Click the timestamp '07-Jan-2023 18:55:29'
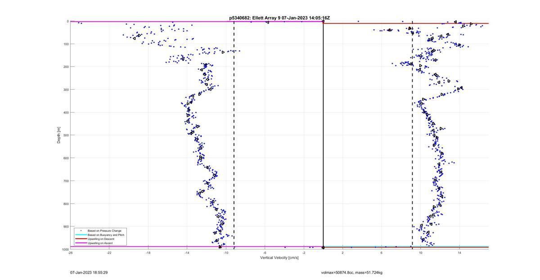Viewport: 540px width, 280px height. [89, 272]
